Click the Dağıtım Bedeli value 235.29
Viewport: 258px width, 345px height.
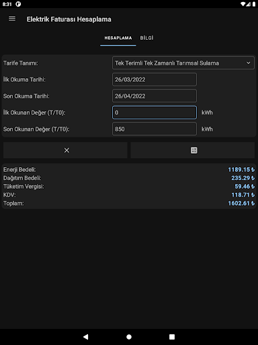(x=243, y=178)
